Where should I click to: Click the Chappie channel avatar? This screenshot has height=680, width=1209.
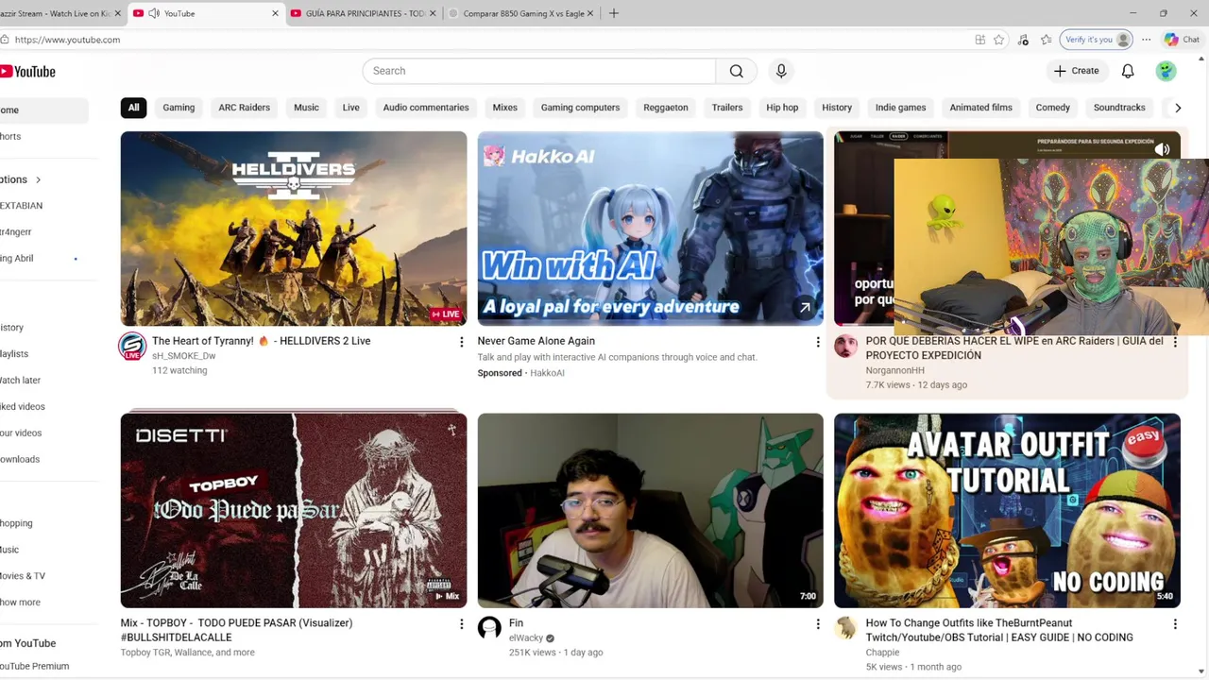click(x=845, y=628)
